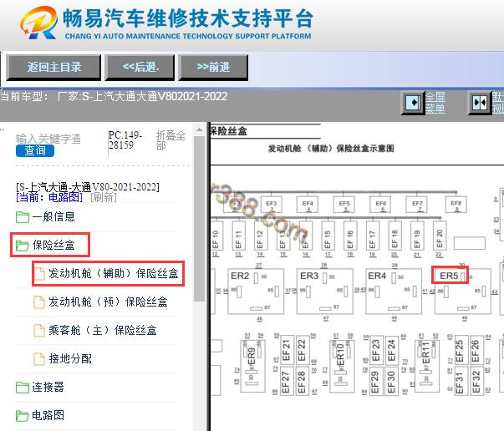Click the 接地分配 page icon

[x=39, y=358]
